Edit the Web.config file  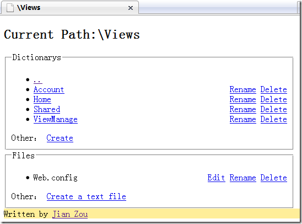(216, 178)
